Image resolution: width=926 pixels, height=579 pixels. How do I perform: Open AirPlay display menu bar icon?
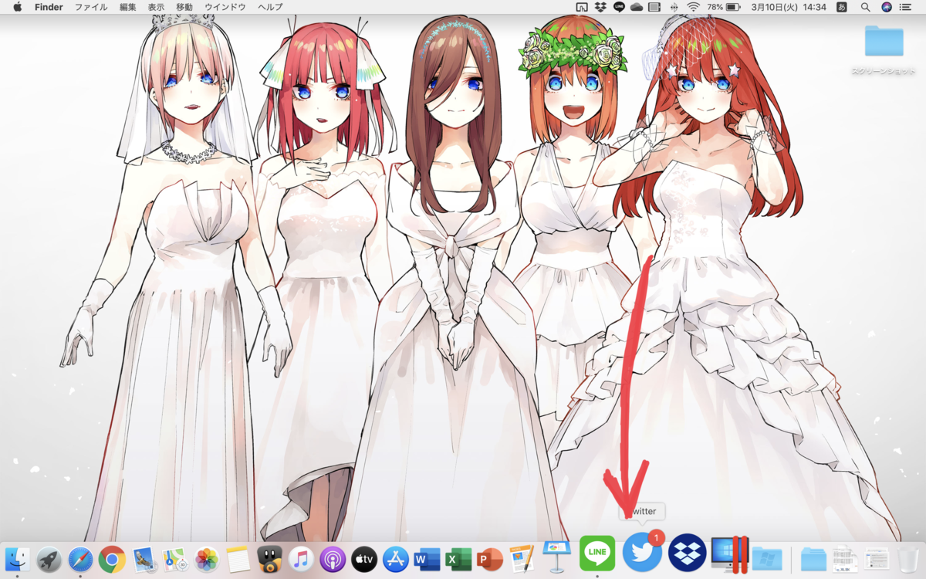[x=583, y=7]
